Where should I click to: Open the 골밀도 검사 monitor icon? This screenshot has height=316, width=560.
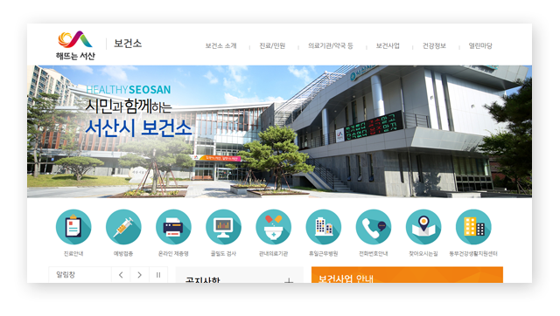(224, 227)
